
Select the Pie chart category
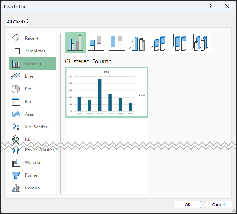pyautogui.click(x=28, y=89)
